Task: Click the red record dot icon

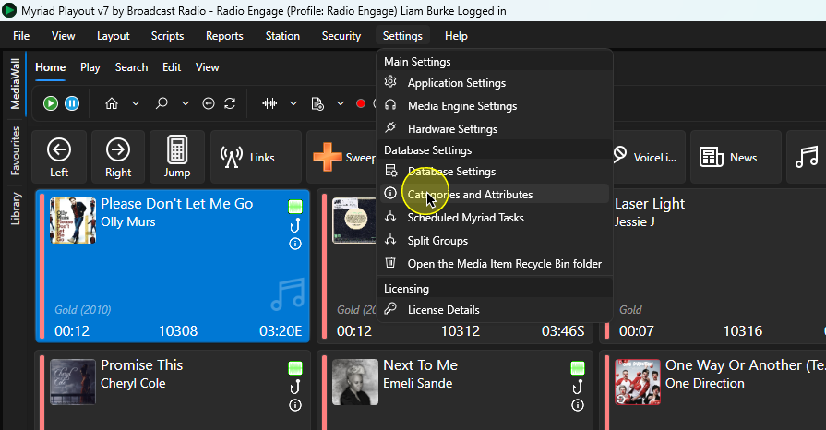Action: [x=361, y=103]
